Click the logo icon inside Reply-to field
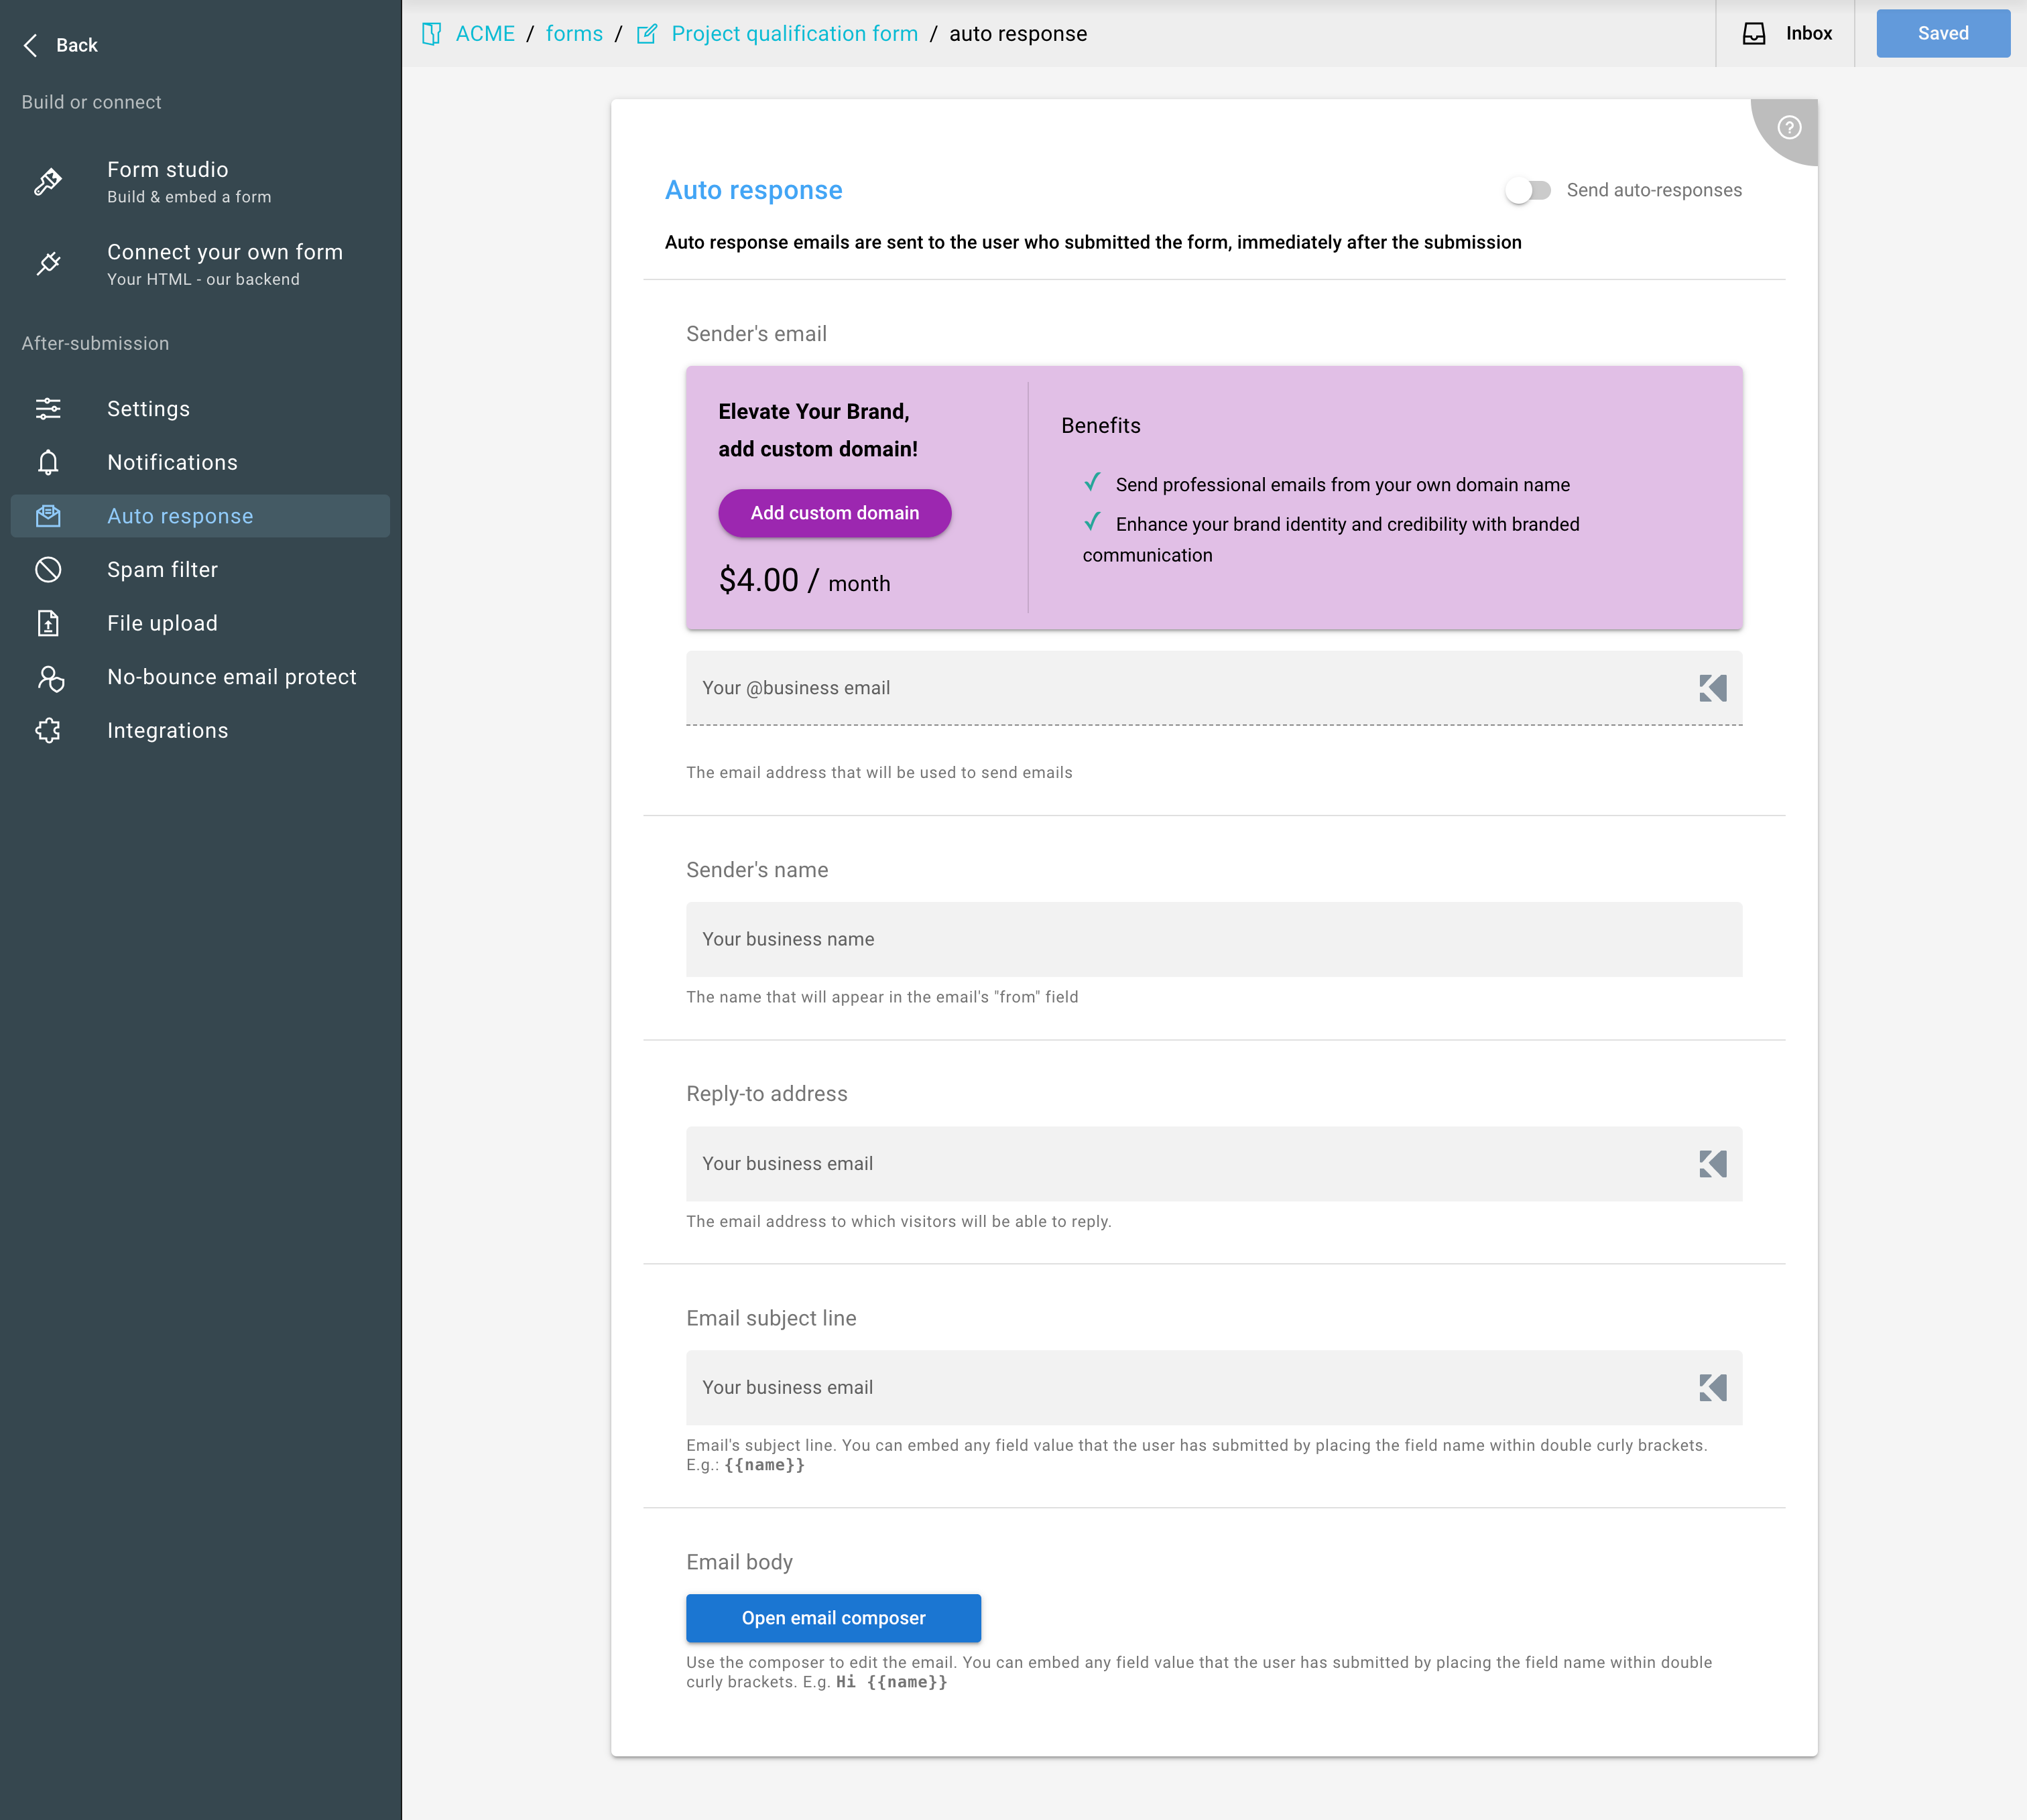 [1713, 1163]
